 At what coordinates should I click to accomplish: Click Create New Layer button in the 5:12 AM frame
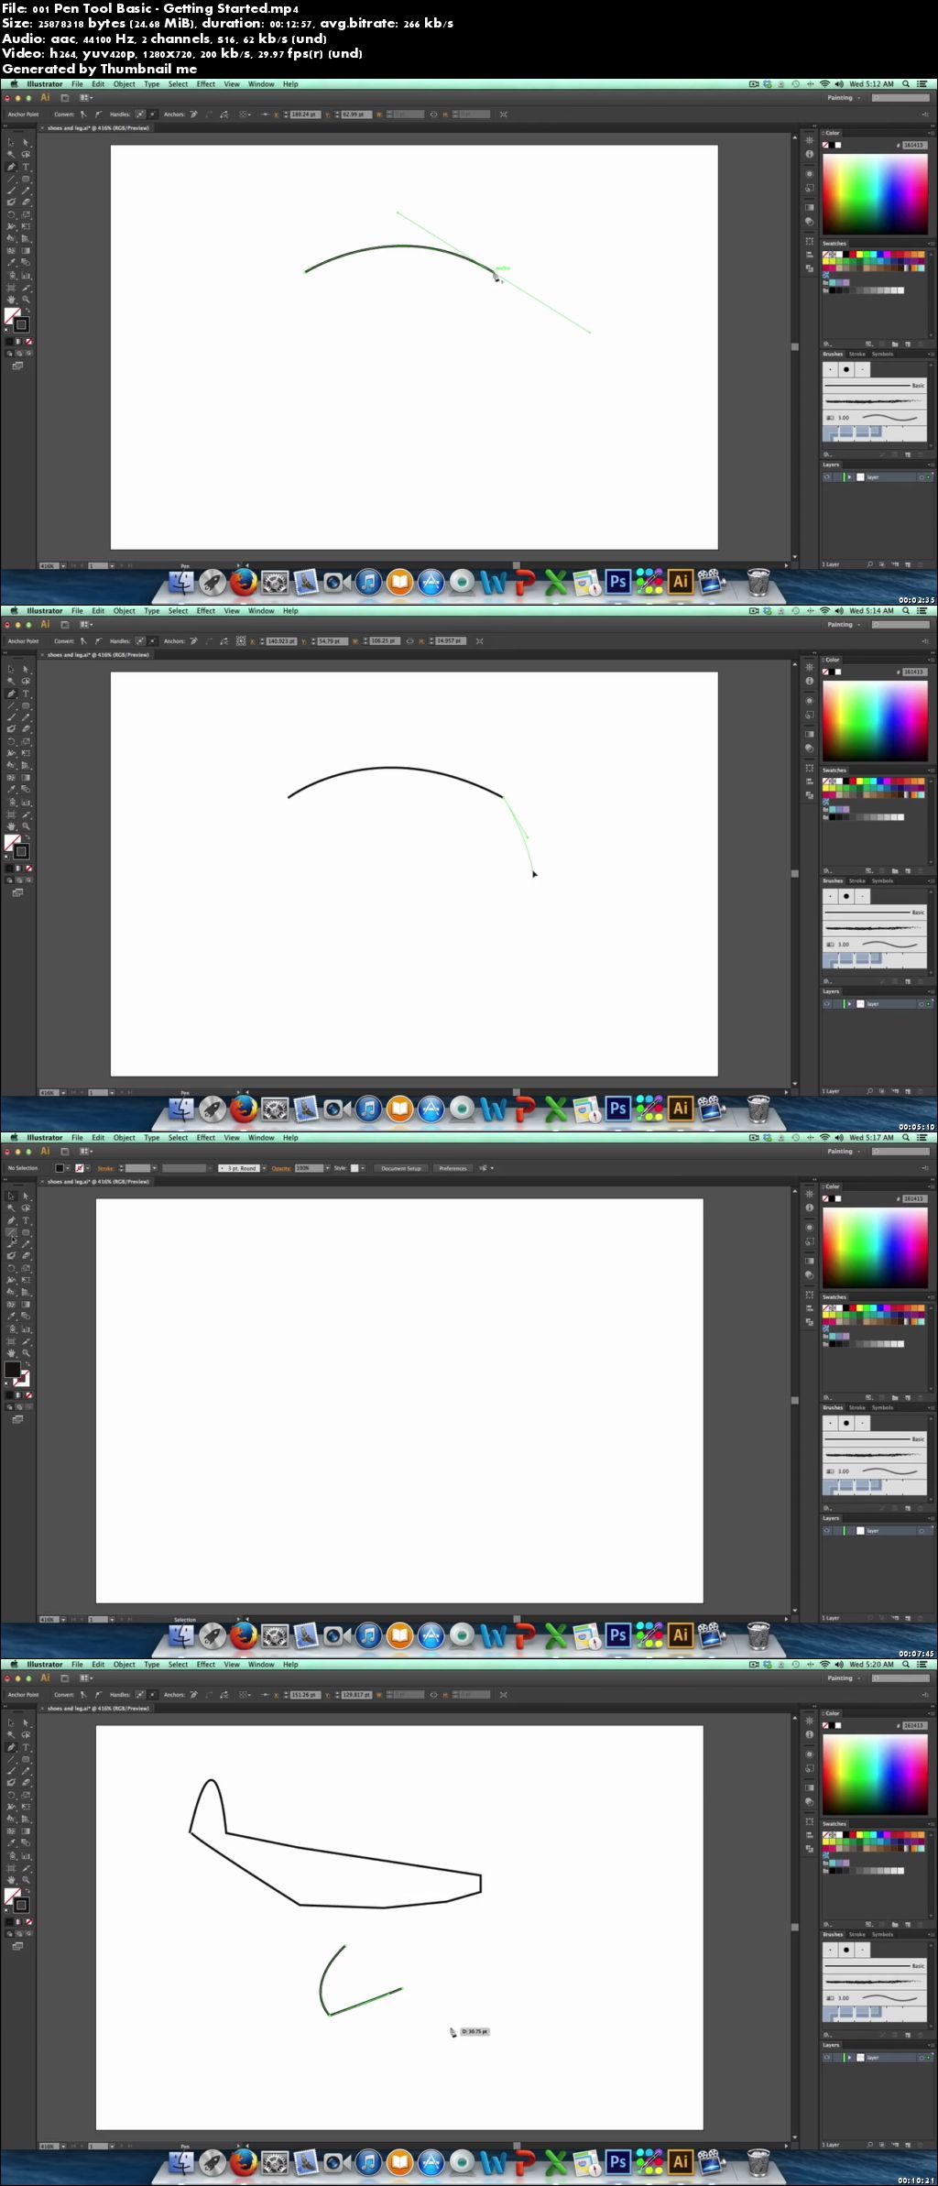coord(908,564)
